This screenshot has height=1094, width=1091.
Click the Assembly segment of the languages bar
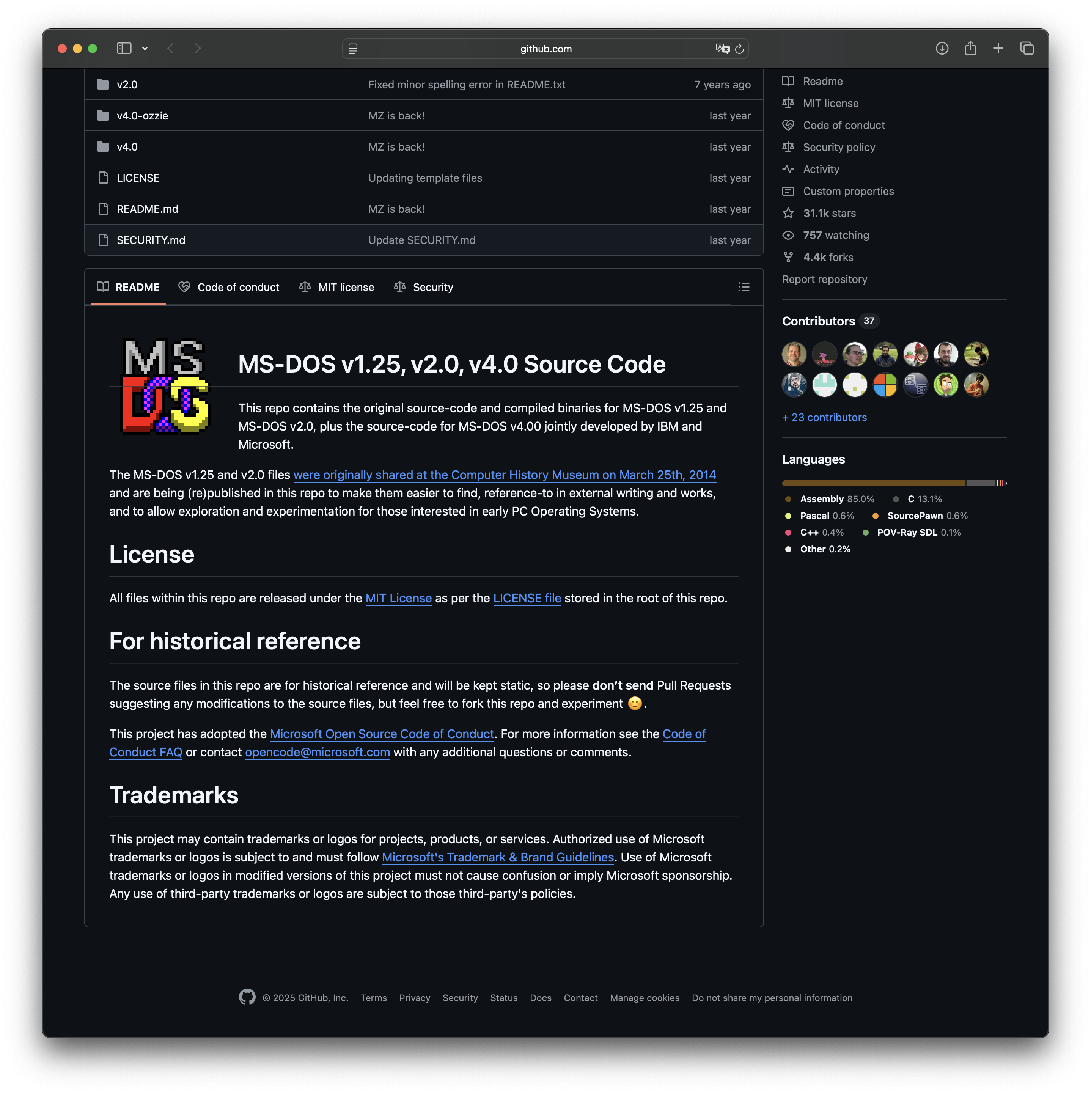tap(873, 483)
